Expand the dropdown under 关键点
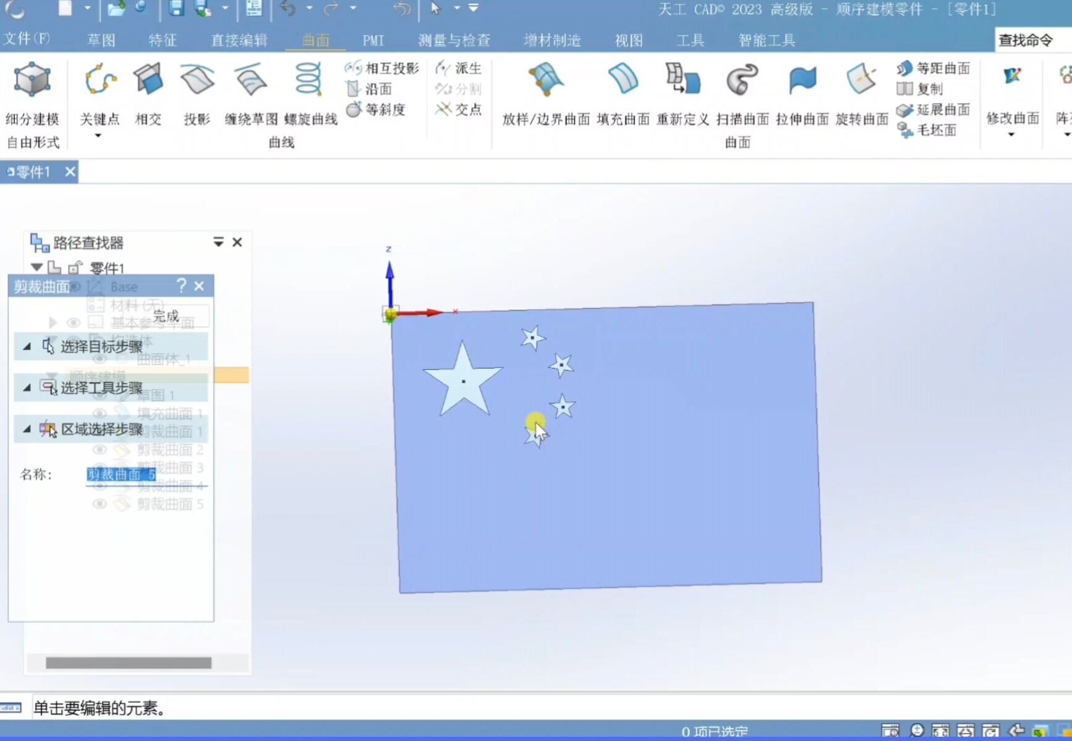 98,135
